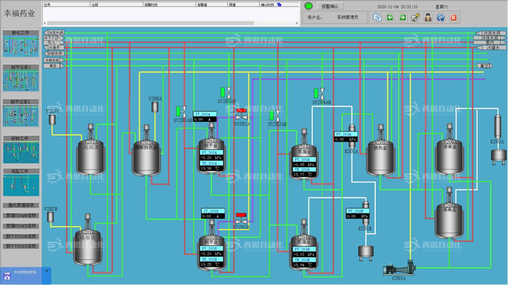This screenshot has height=285, width=508.
Task: Toggle valve XV203AB
Action: (226, 92)
